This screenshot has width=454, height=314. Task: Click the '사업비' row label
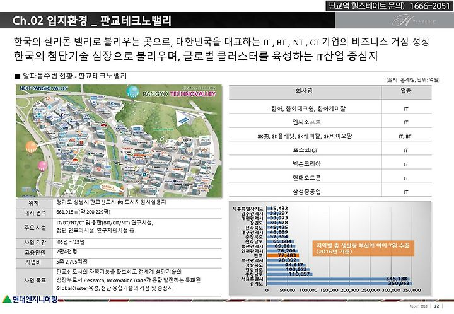[33, 262]
